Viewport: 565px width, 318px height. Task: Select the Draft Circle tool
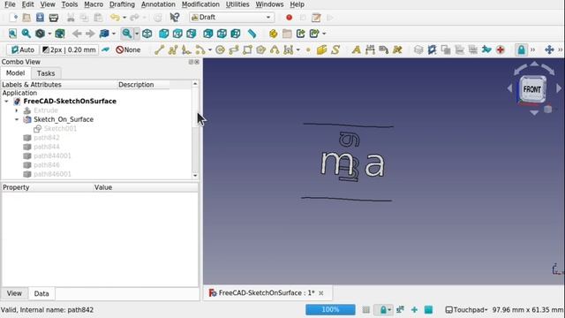click(220, 49)
